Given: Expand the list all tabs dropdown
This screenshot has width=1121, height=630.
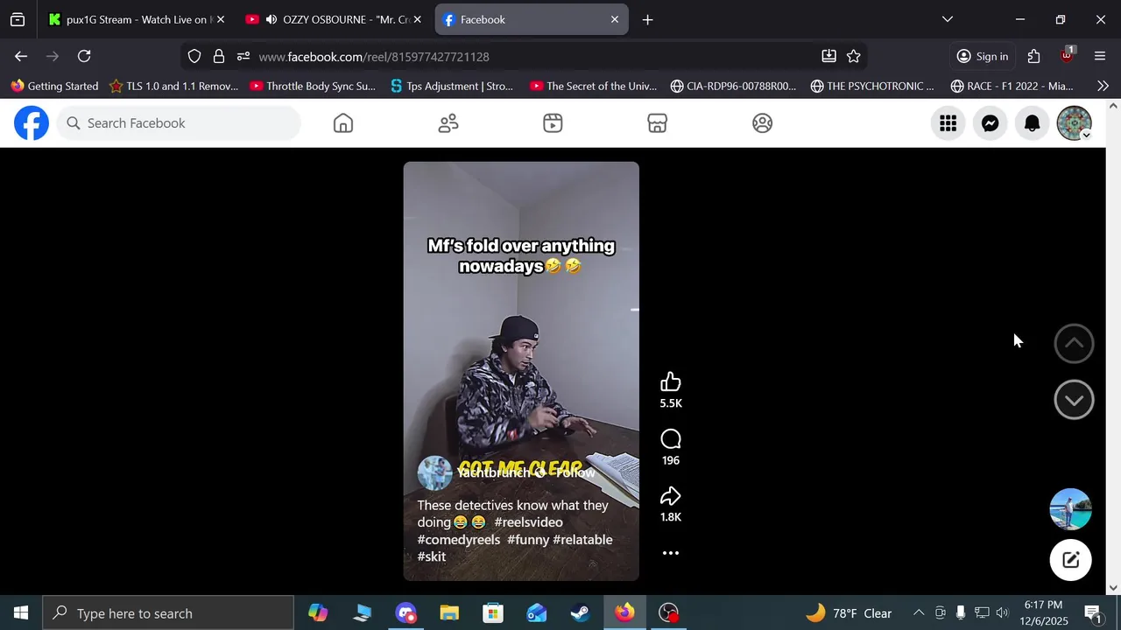Looking at the screenshot, I should [x=948, y=19].
